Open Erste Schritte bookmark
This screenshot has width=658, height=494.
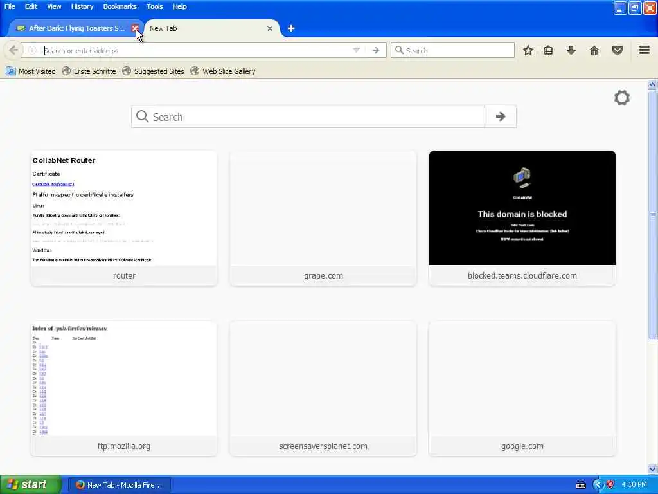[89, 71]
